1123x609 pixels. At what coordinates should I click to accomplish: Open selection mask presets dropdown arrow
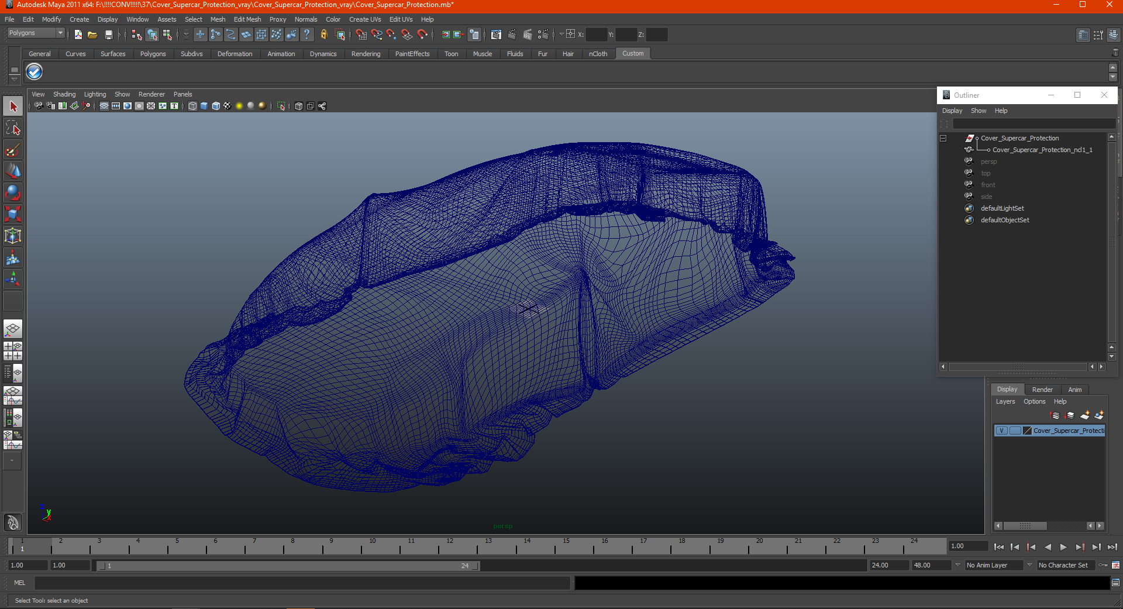[185, 35]
